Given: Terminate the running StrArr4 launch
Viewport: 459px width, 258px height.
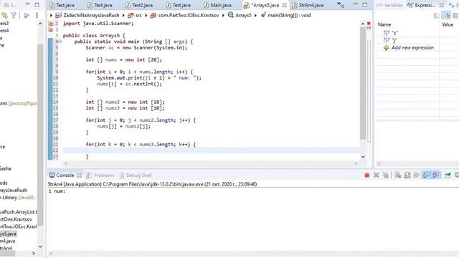Looking at the screenshot, I should click(366, 175).
